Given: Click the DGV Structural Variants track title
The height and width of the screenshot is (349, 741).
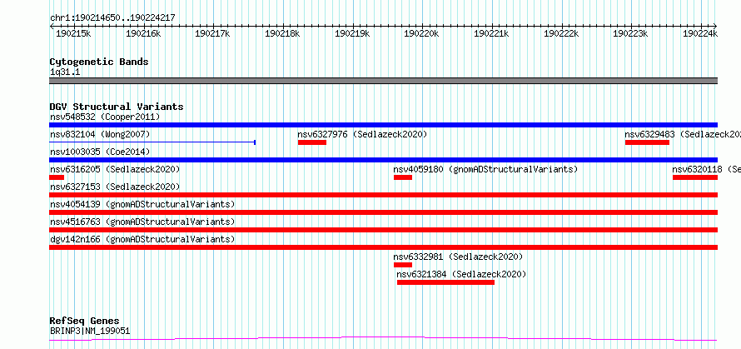Looking at the screenshot, I should click(x=117, y=107).
